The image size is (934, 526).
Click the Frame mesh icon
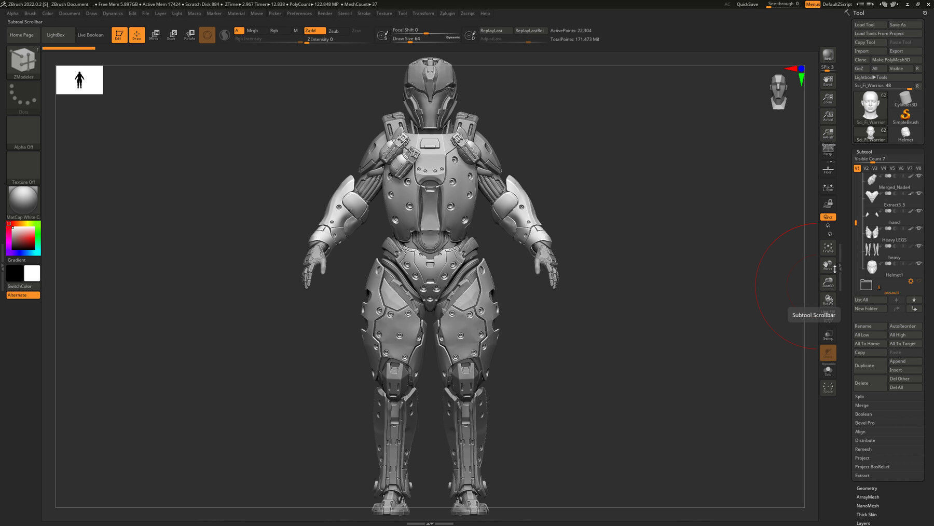tap(828, 248)
